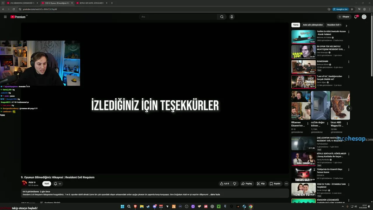Open options for the cs2'de doğru Short
The image size is (373, 210).
click(328, 123)
